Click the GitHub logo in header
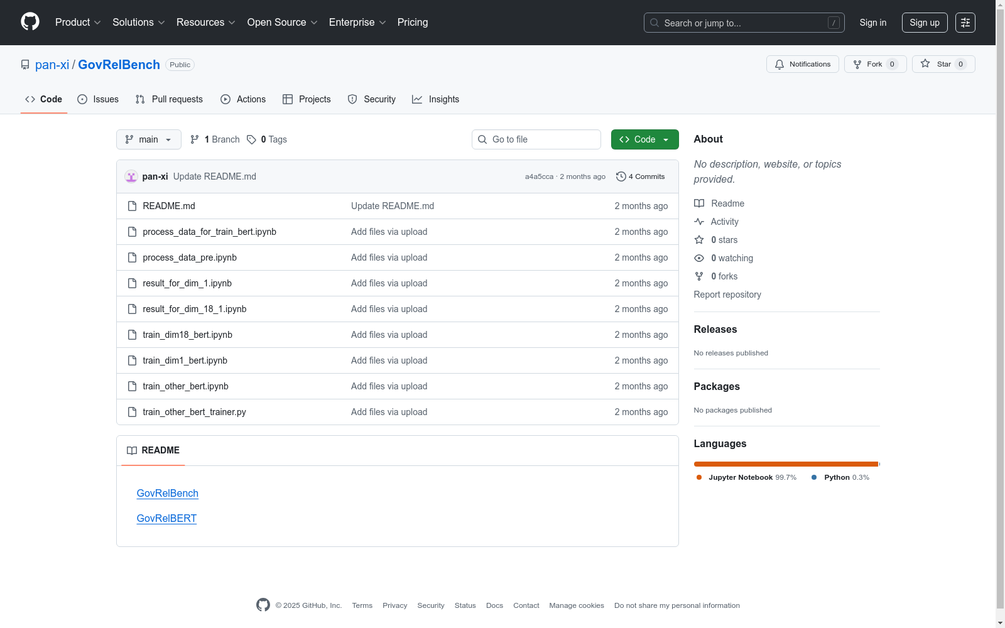 coord(30,22)
